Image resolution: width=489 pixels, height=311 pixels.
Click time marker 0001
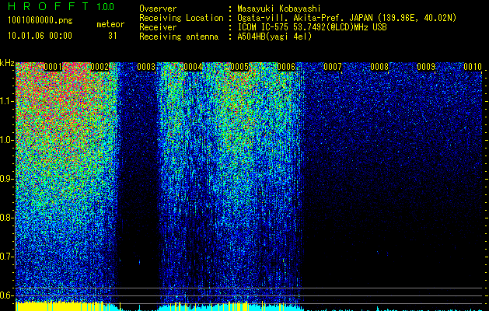(53, 67)
